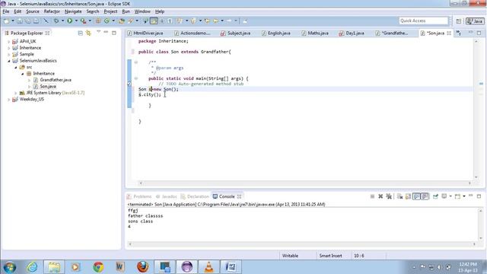The height and width of the screenshot is (274, 487).
Task: Go to Next Annotation icon
Action: [x=180, y=21]
